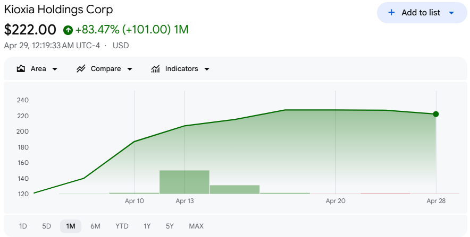This screenshot has width=470, height=237.
Task: Select the 5D time range
Action: coord(46,226)
